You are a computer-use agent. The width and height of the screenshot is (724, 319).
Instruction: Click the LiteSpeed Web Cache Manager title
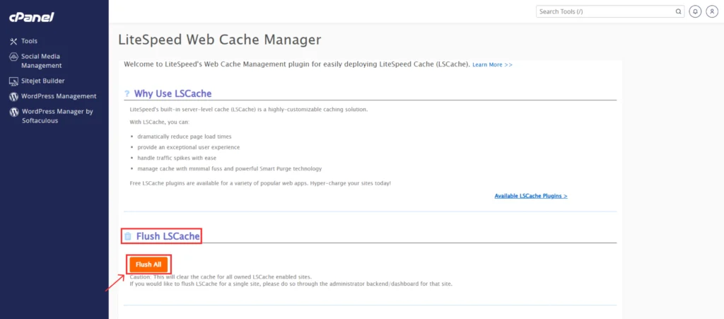click(x=220, y=40)
